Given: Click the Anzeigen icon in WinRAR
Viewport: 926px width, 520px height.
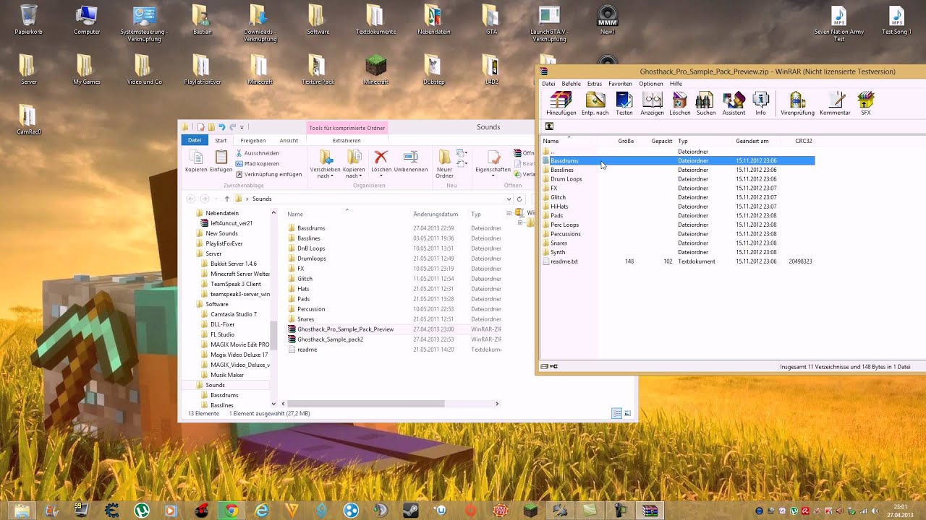Looking at the screenshot, I should [x=652, y=103].
